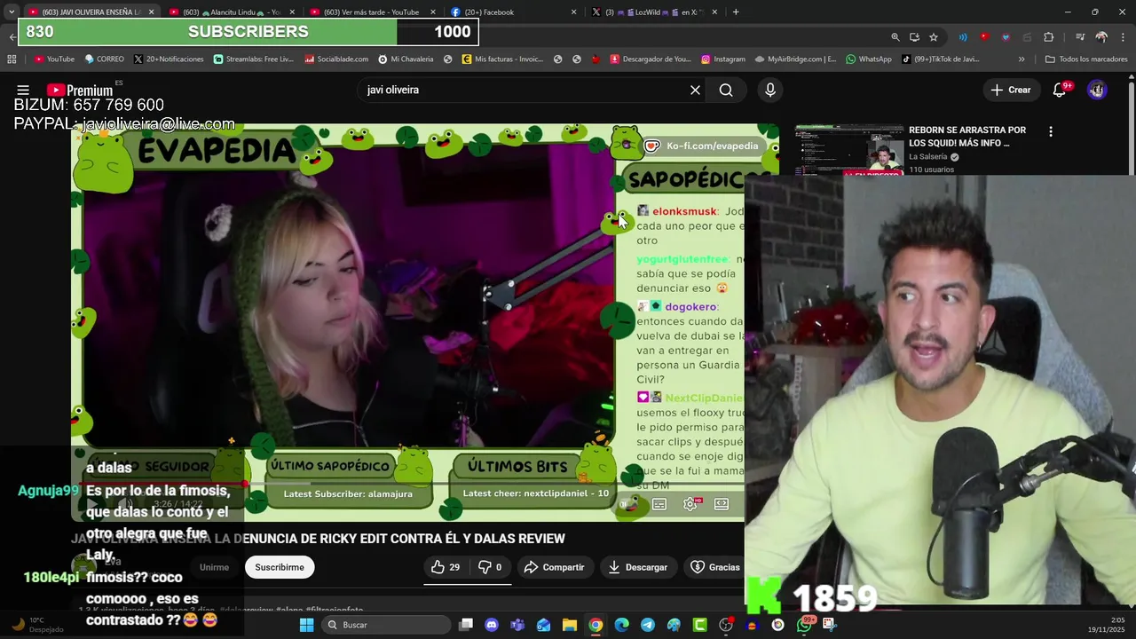Click Descargar button
1136x639 pixels.
coord(637,567)
